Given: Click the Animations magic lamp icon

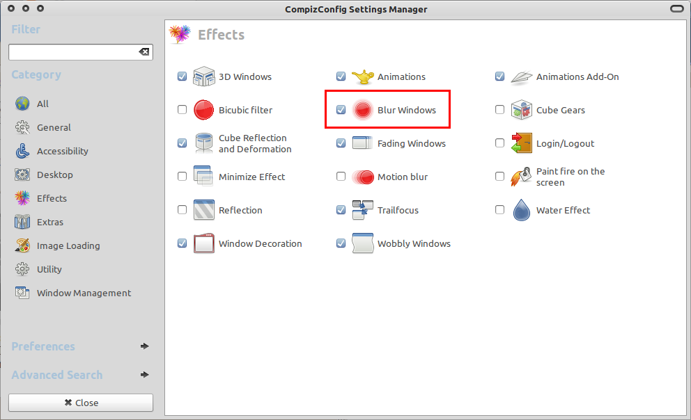Looking at the screenshot, I should pos(362,76).
